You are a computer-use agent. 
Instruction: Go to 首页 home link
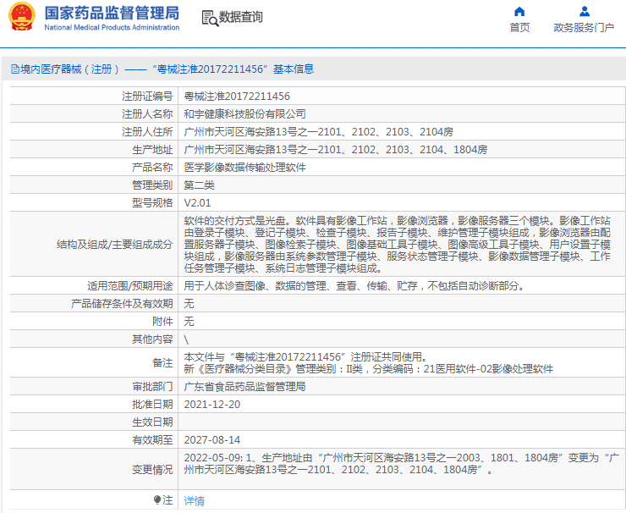[x=519, y=28]
